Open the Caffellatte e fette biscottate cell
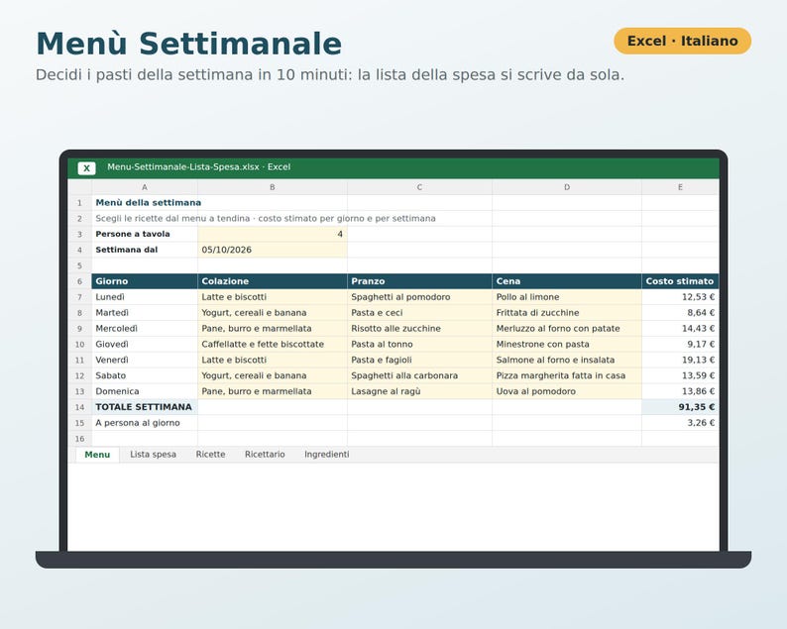 272,344
